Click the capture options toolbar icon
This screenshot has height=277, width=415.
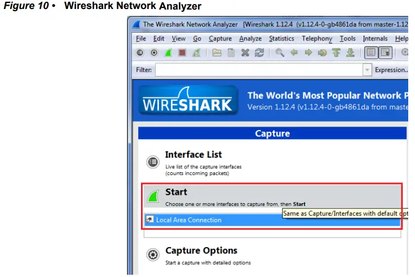click(x=154, y=52)
